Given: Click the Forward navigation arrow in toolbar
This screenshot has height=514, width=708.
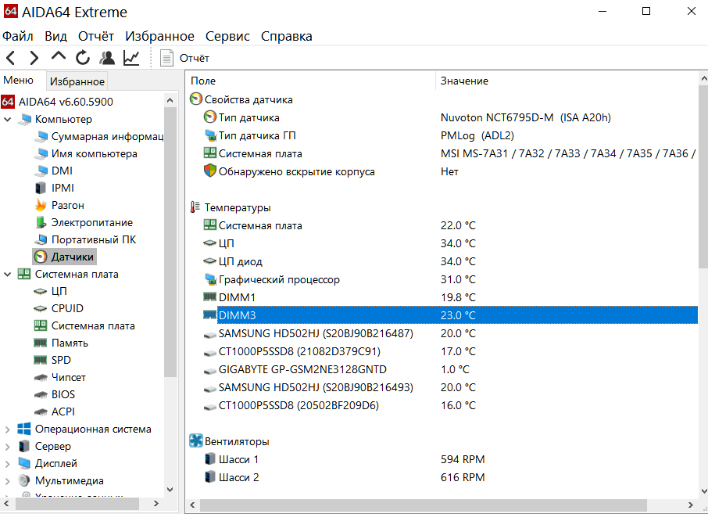Looking at the screenshot, I should (x=34, y=57).
